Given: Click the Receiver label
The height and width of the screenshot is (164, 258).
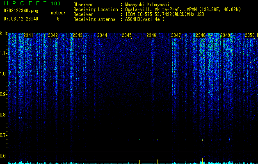Looking at the screenshot, I should pyautogui.click(x=83, y=14).
